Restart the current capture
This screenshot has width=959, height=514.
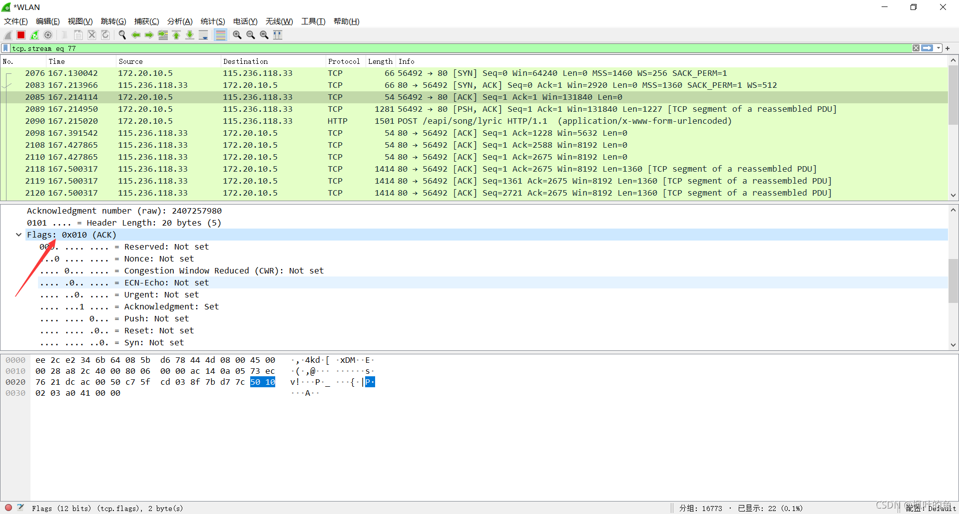[34, 35]
